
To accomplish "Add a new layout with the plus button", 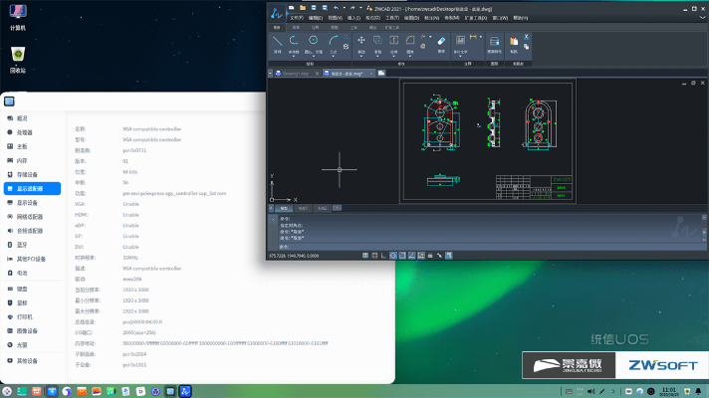I will 337,208.
